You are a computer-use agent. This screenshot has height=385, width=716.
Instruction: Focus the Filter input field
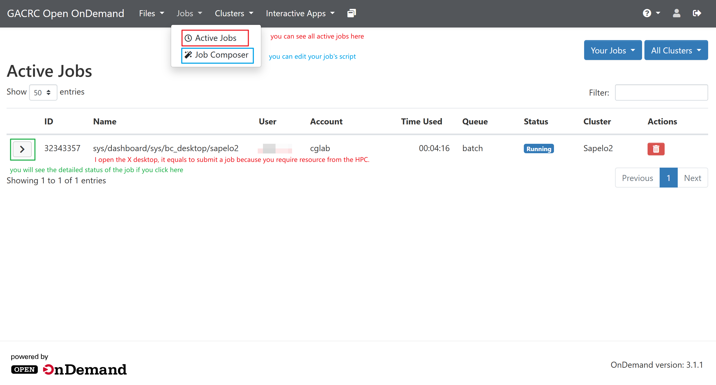[661, 92]
